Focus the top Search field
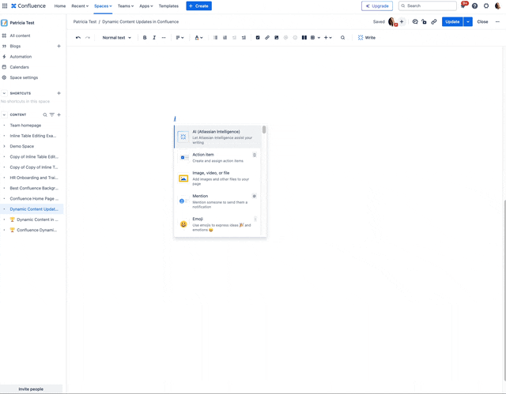This screenshot has width=506, height=394. pos(427,6)
